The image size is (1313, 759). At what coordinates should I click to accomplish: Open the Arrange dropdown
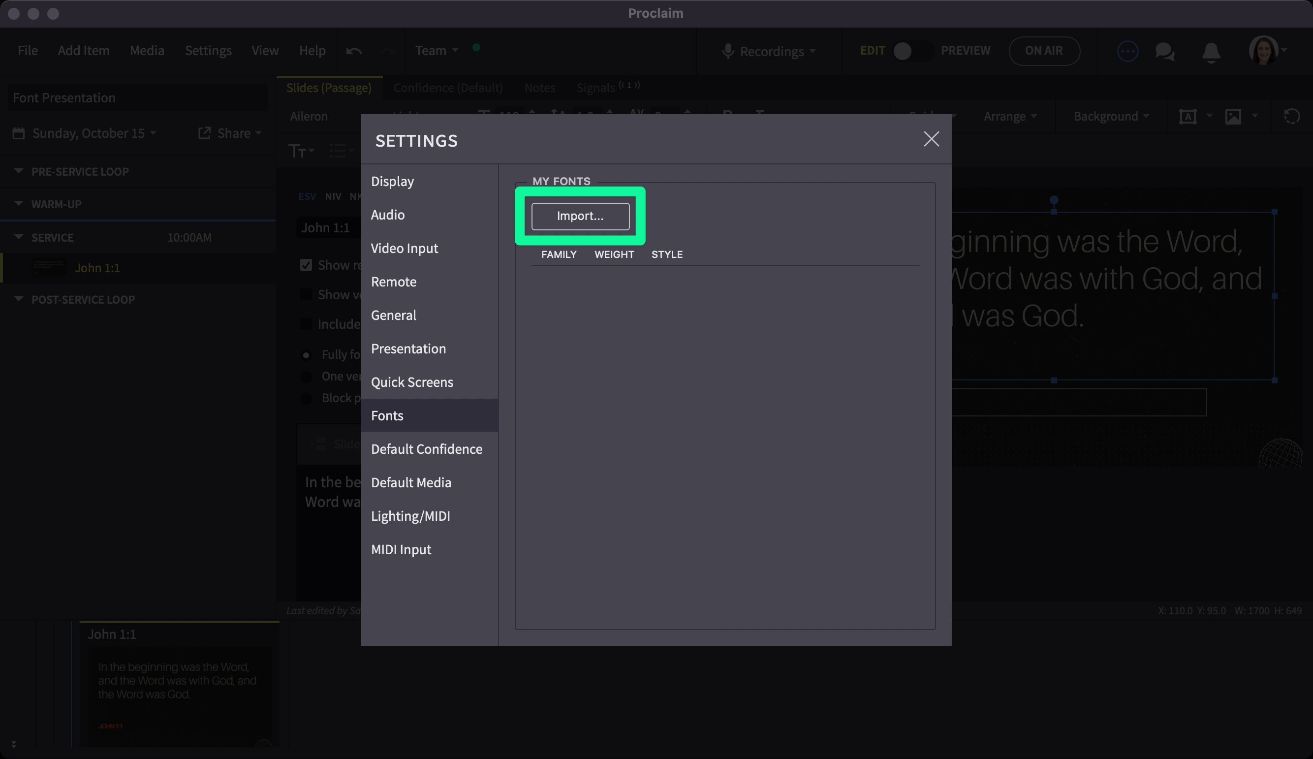[x=1010, y=116]
